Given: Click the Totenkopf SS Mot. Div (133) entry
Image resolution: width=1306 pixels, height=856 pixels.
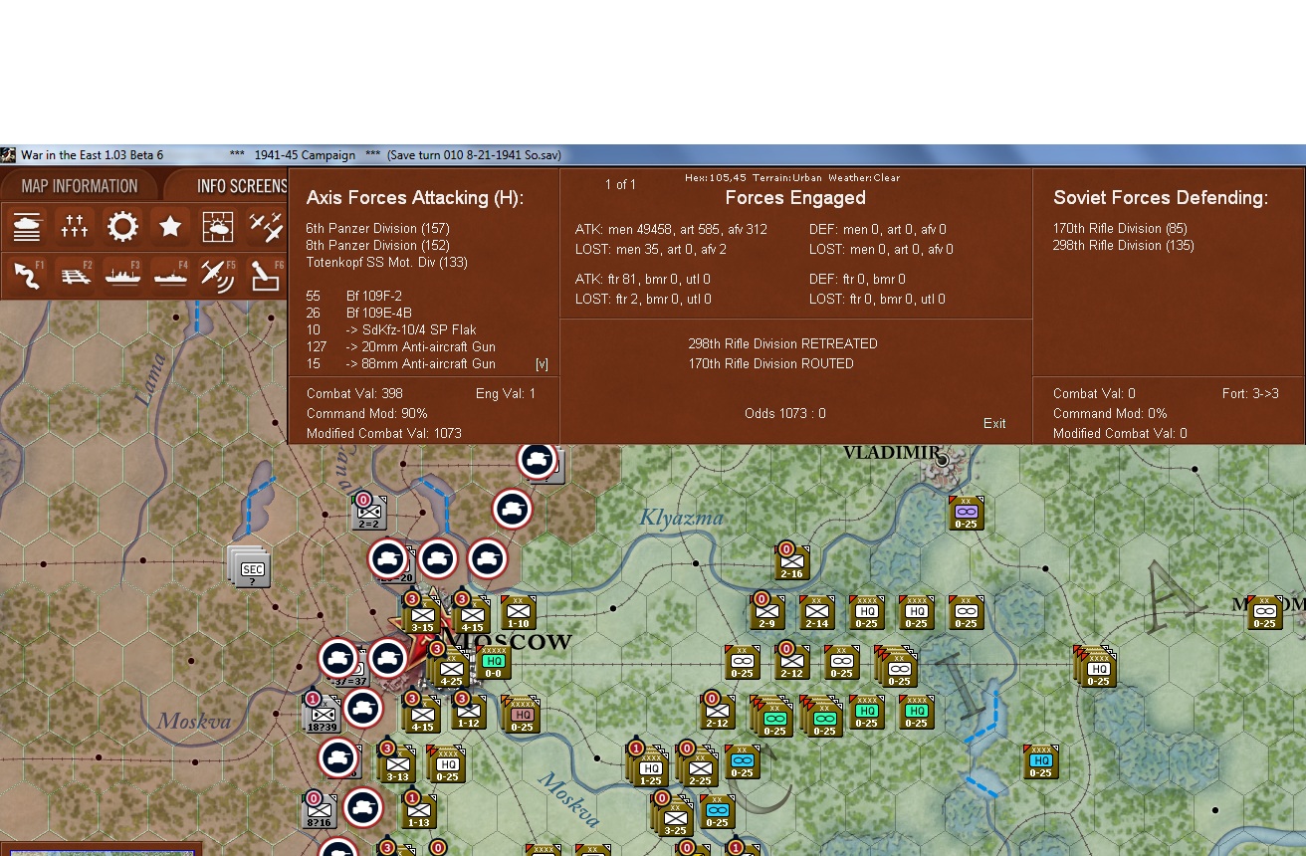Looking at the screenshot, I should tap(386, 263).
